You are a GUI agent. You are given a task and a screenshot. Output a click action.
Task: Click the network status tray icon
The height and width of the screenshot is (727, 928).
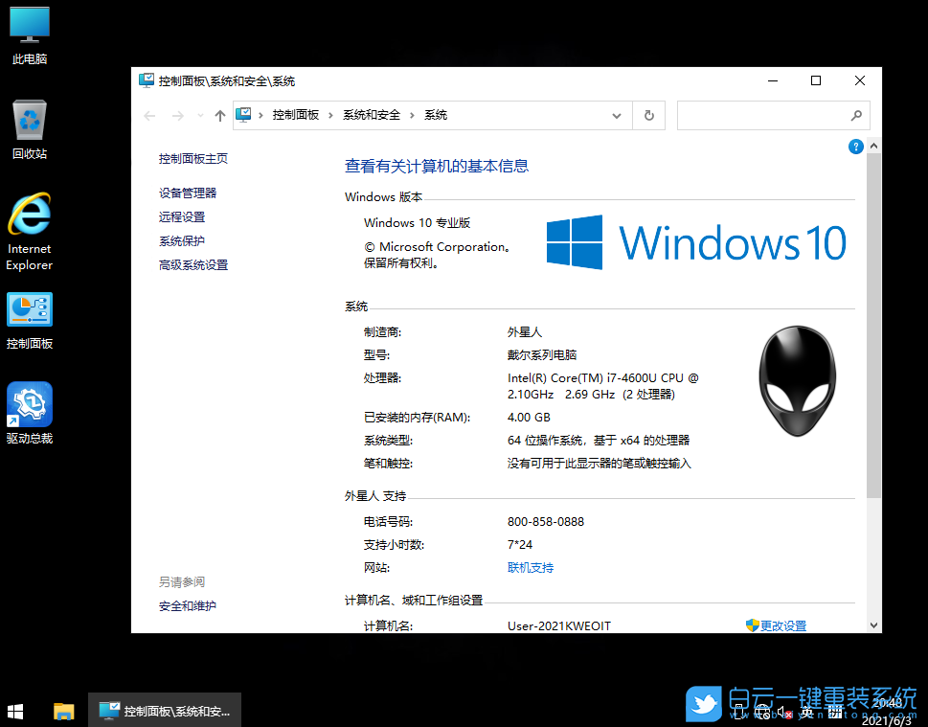point(764,711)
